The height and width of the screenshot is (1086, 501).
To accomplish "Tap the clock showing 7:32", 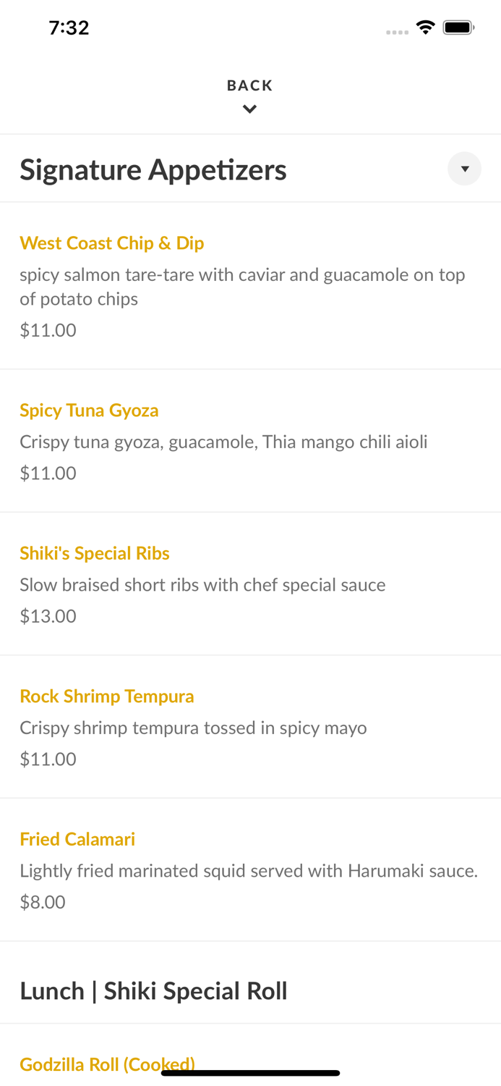I will point(69,27).
